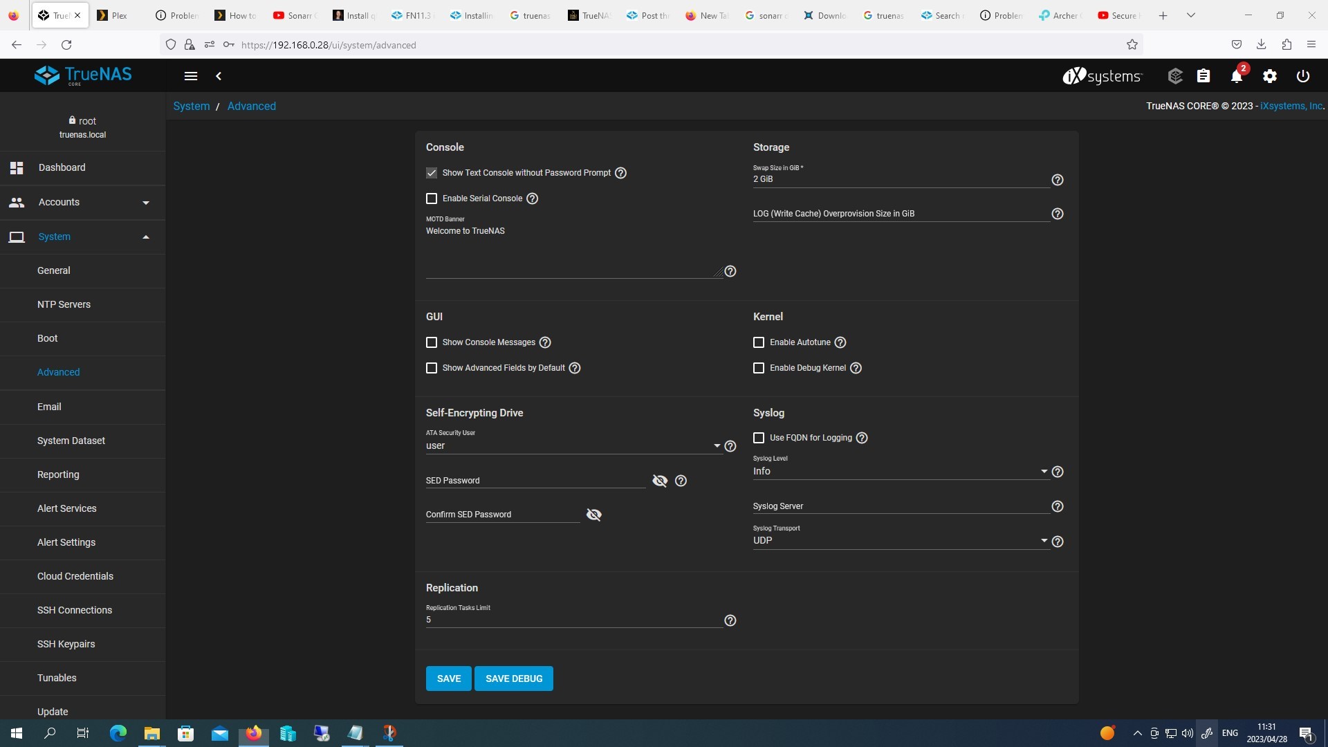This screenshot has width=1328, height=747.
Task: List all browser tabs dropdown
Action: [1191, 15]
